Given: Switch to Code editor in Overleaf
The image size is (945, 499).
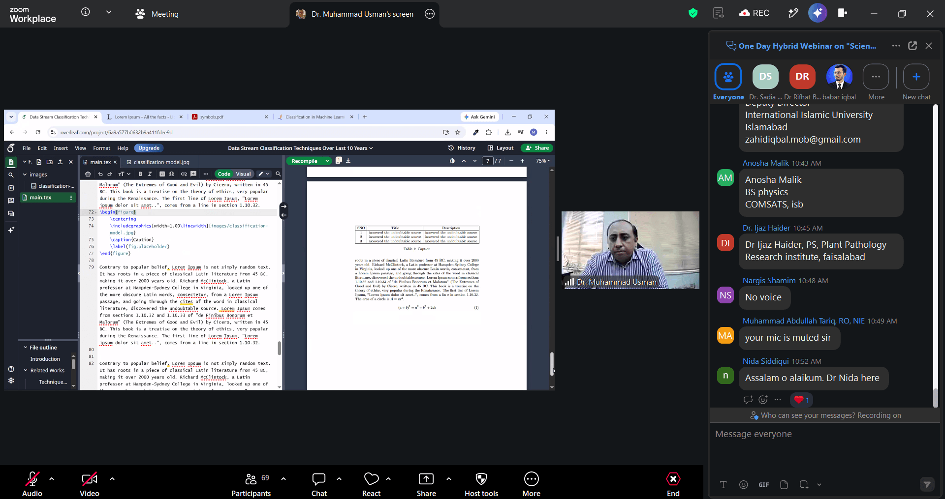Looking at the screenshot, I should [x=224, y=174].
